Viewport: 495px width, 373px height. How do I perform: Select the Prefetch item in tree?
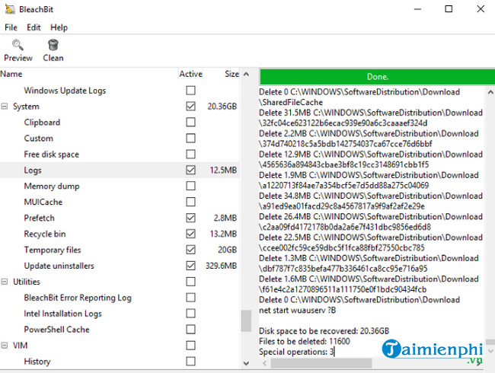39,218
